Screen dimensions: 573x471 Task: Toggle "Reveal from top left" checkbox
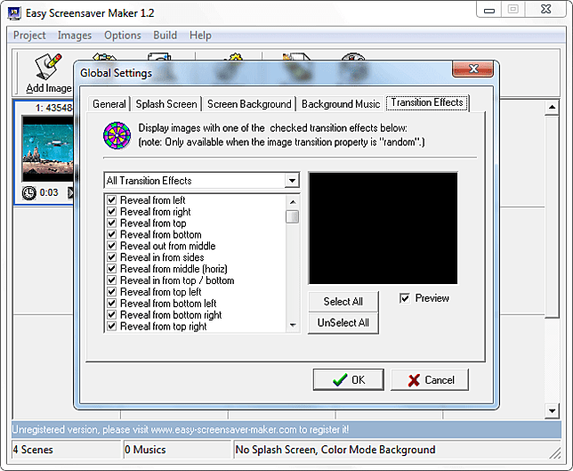(x=111, y=292)
